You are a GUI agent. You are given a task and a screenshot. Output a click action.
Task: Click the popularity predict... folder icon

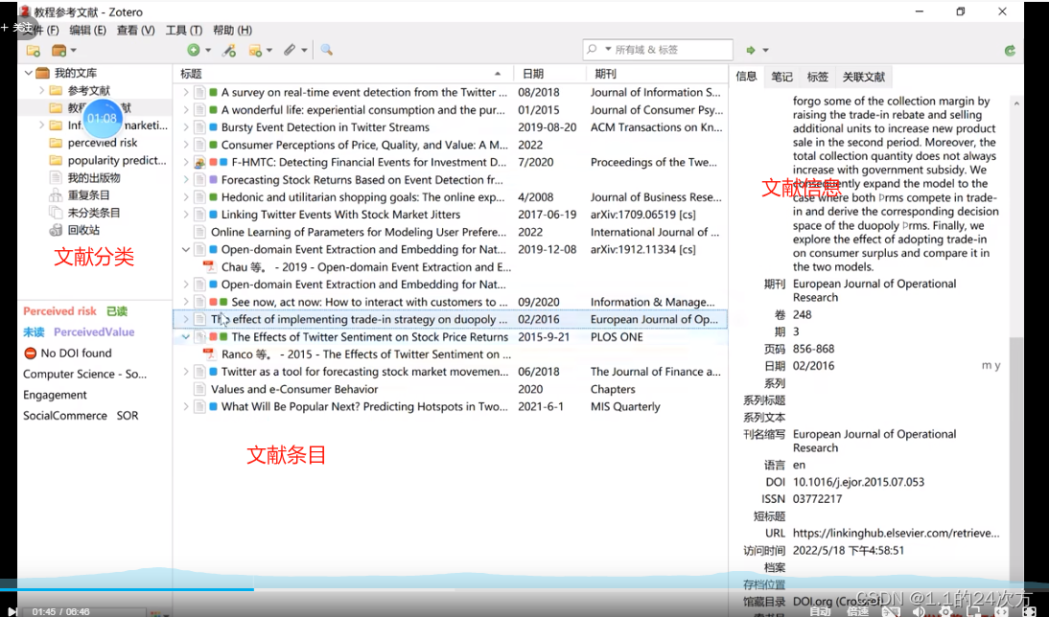coord(56,160)
